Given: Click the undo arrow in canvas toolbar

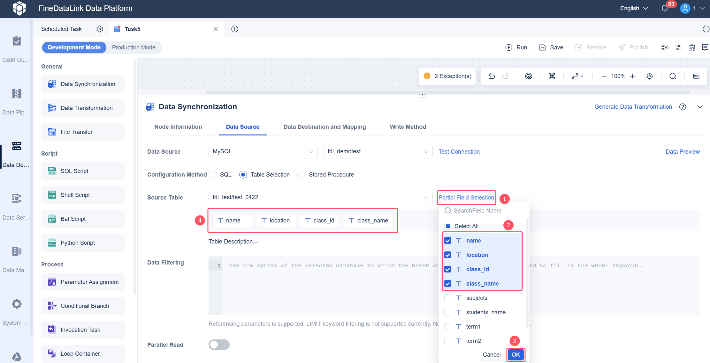Looking at the screenshot, I should 492,76.
